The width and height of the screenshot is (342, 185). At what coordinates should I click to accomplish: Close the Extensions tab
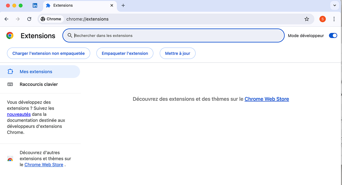tap(112, 5)
